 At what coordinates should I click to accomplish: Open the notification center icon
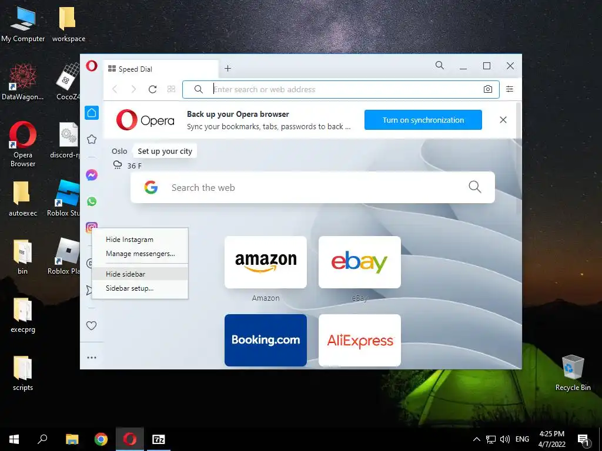(583, 440)
